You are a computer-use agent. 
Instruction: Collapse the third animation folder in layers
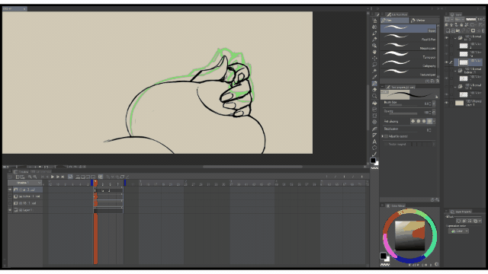point(455,86)
